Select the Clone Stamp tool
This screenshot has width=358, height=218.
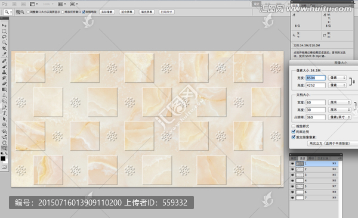pos(4,72)
